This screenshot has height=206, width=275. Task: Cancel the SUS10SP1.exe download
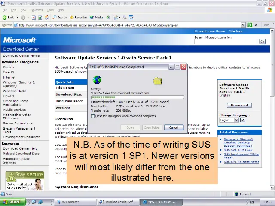[174, 127]
